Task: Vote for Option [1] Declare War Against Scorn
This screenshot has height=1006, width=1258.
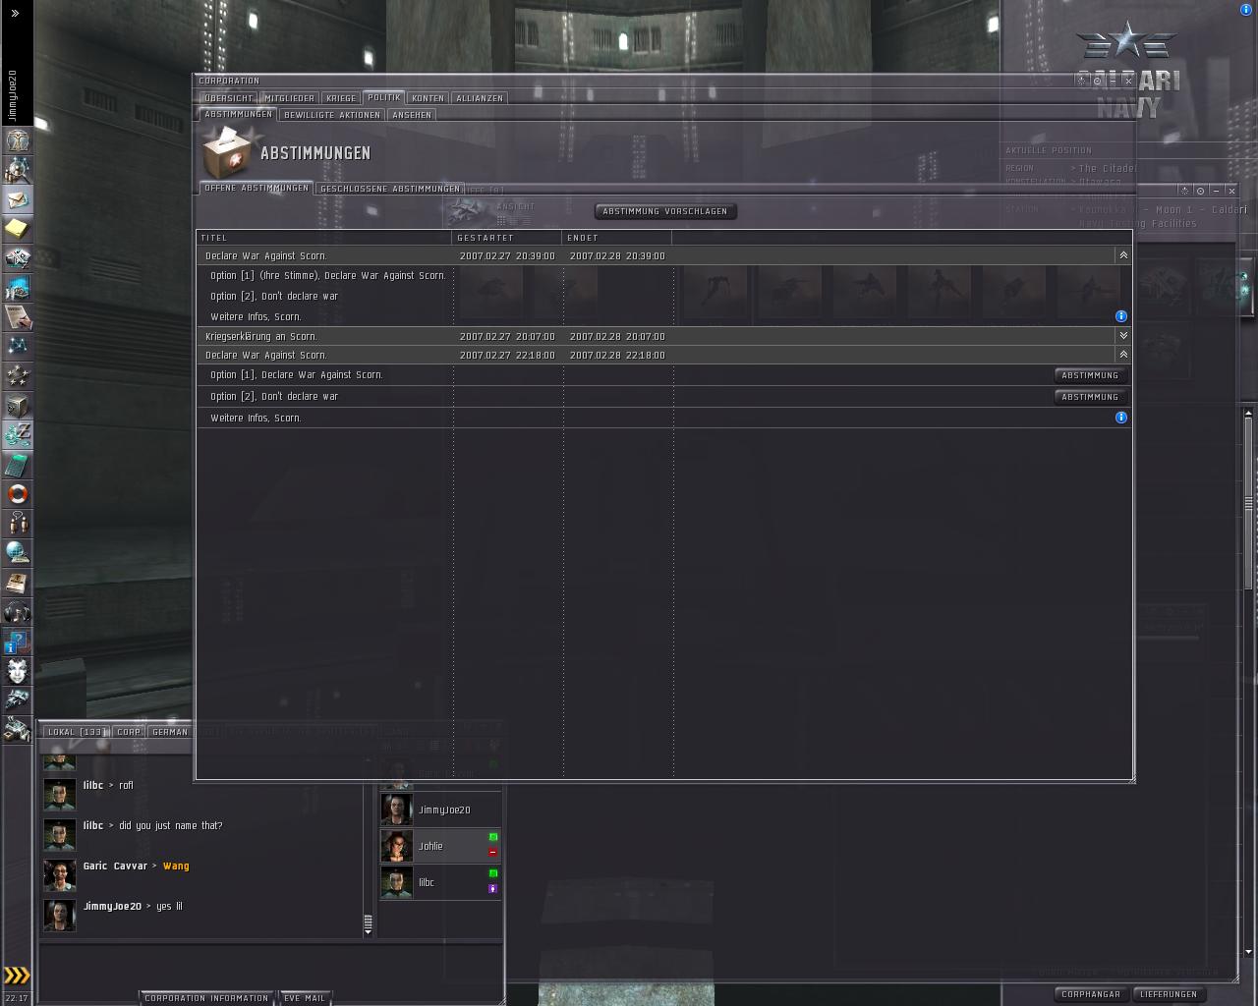Action: coord(1090,375)
